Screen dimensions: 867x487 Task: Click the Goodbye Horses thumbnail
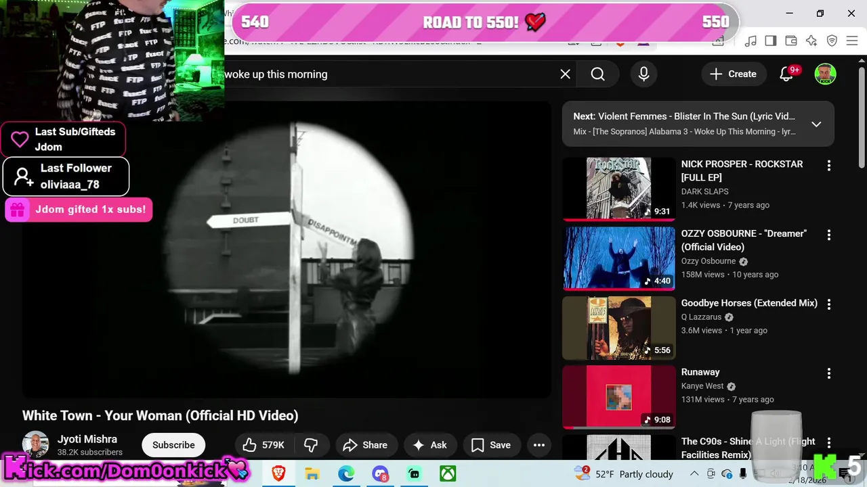tap(619, 328)
